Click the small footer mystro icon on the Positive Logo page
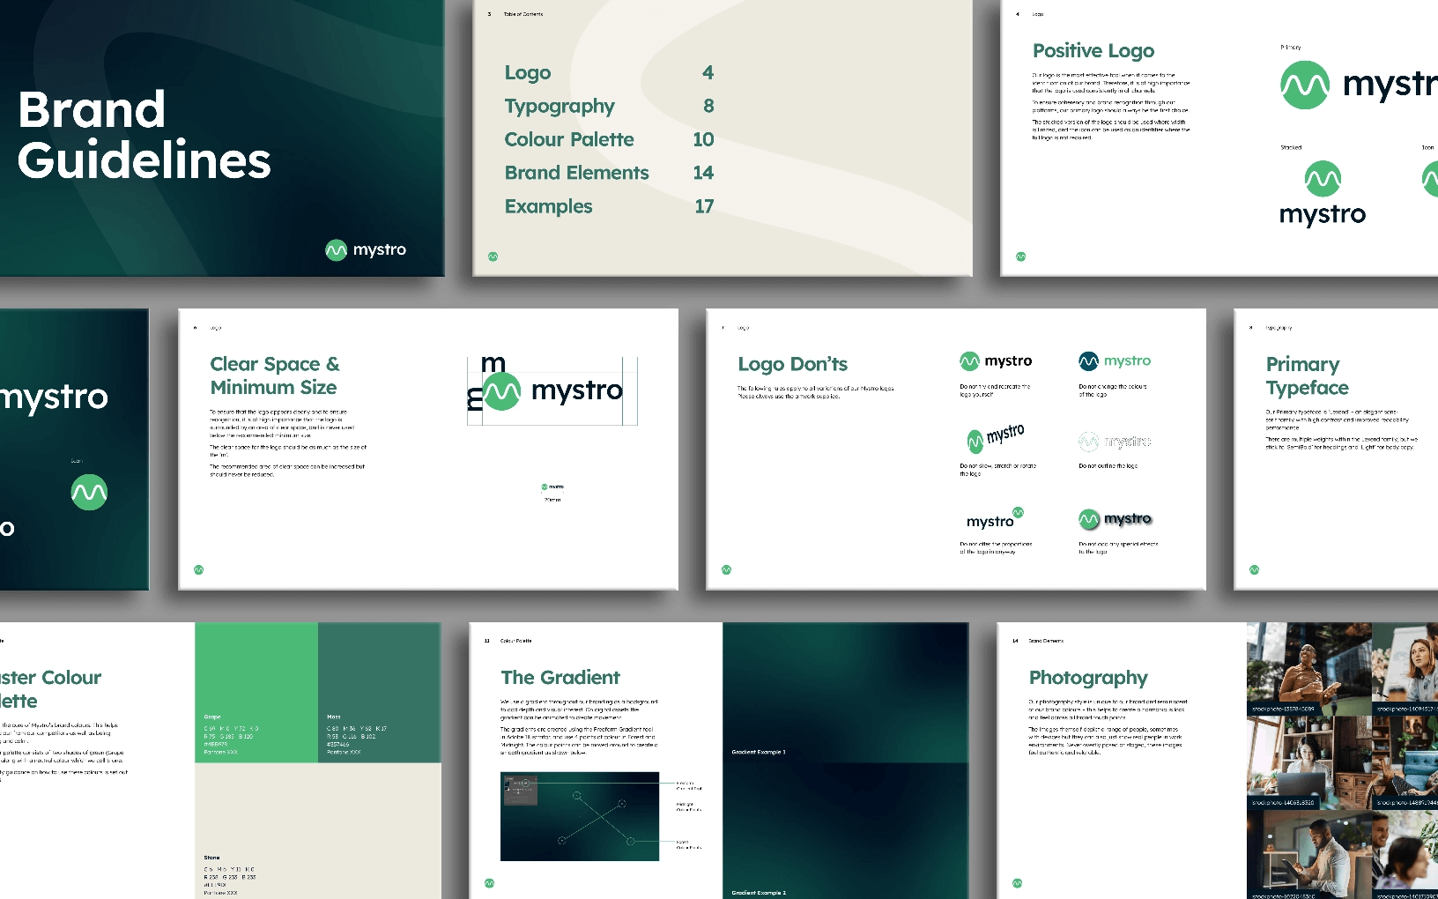Image resolution: width=1438 pixels, height=899 pixels. point(1020,256)
